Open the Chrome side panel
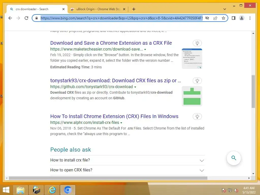Viewport: 260px width, 195px height. click(x=234, y=18)
